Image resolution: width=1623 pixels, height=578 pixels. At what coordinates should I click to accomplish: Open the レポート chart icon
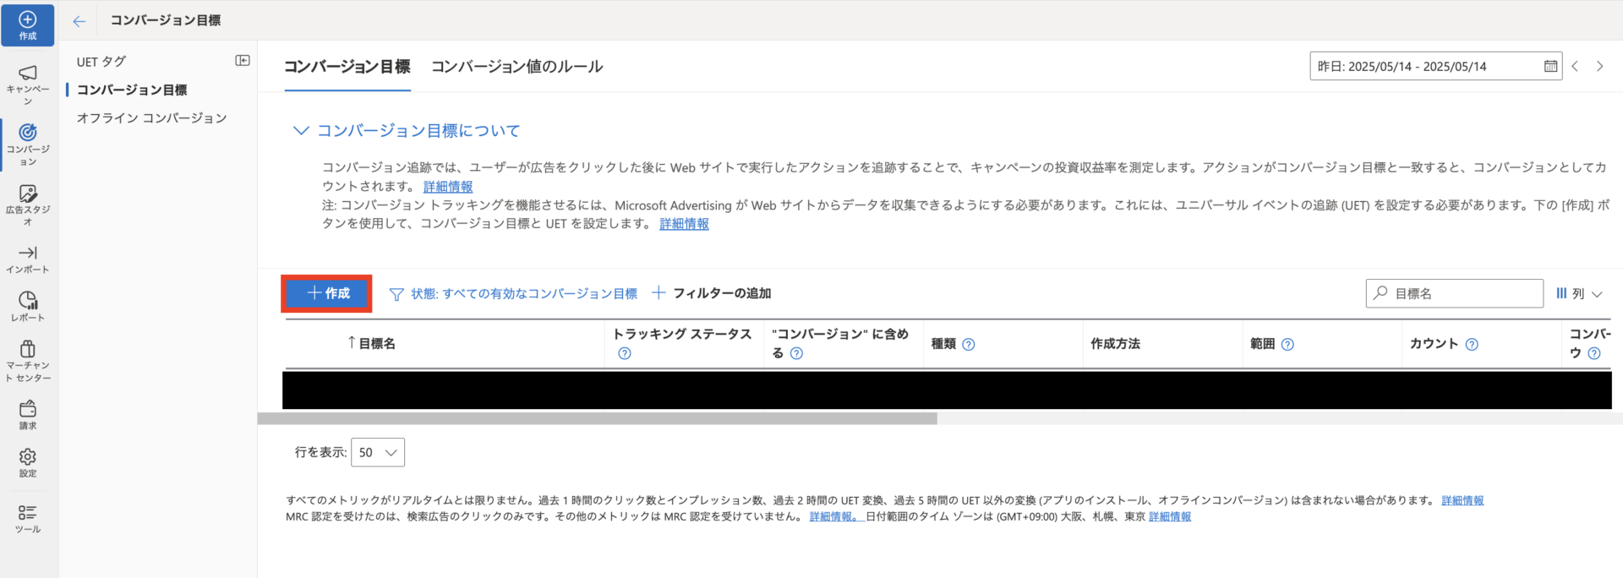28,300
